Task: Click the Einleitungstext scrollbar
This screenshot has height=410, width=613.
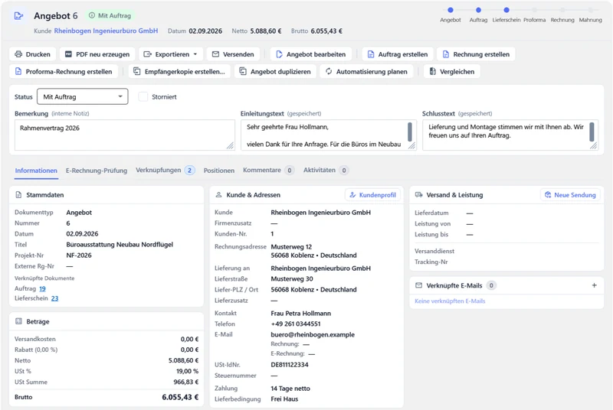Action: point(410,132)
